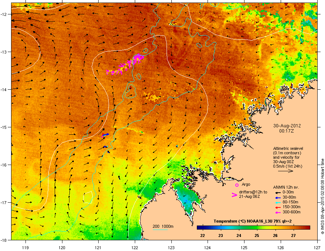The width and height of the screenshot is (325, 251).
Task: Click the Temperature NOAA16_L3U colorbar title
Action: click(253, 221)
